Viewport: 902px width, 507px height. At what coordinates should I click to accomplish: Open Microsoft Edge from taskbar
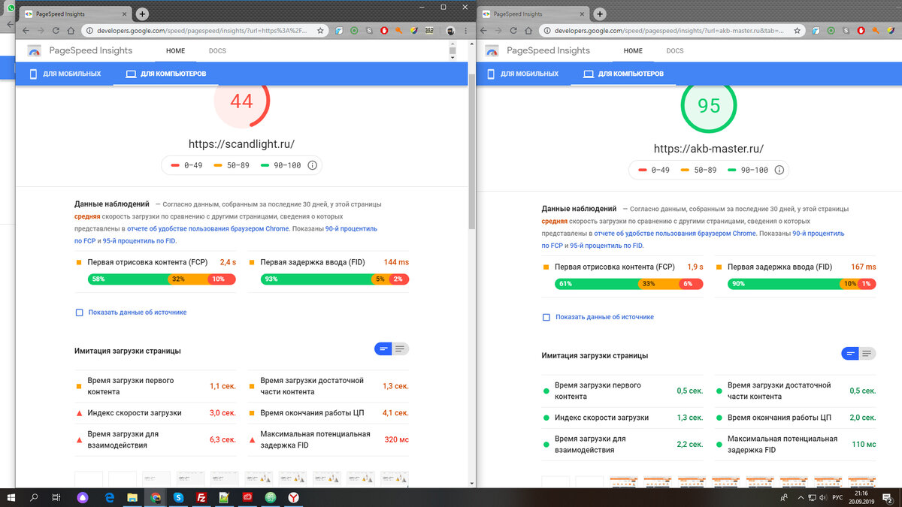[x=109, y=497]
